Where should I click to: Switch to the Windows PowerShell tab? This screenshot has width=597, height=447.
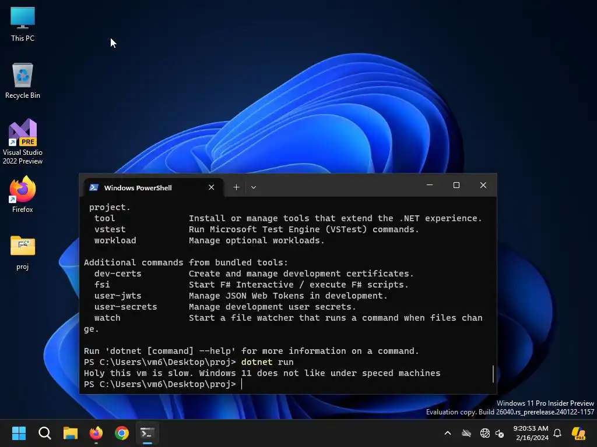coord(153,187)
